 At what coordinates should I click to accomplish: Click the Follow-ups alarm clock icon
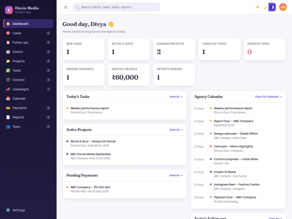point(8,43)
